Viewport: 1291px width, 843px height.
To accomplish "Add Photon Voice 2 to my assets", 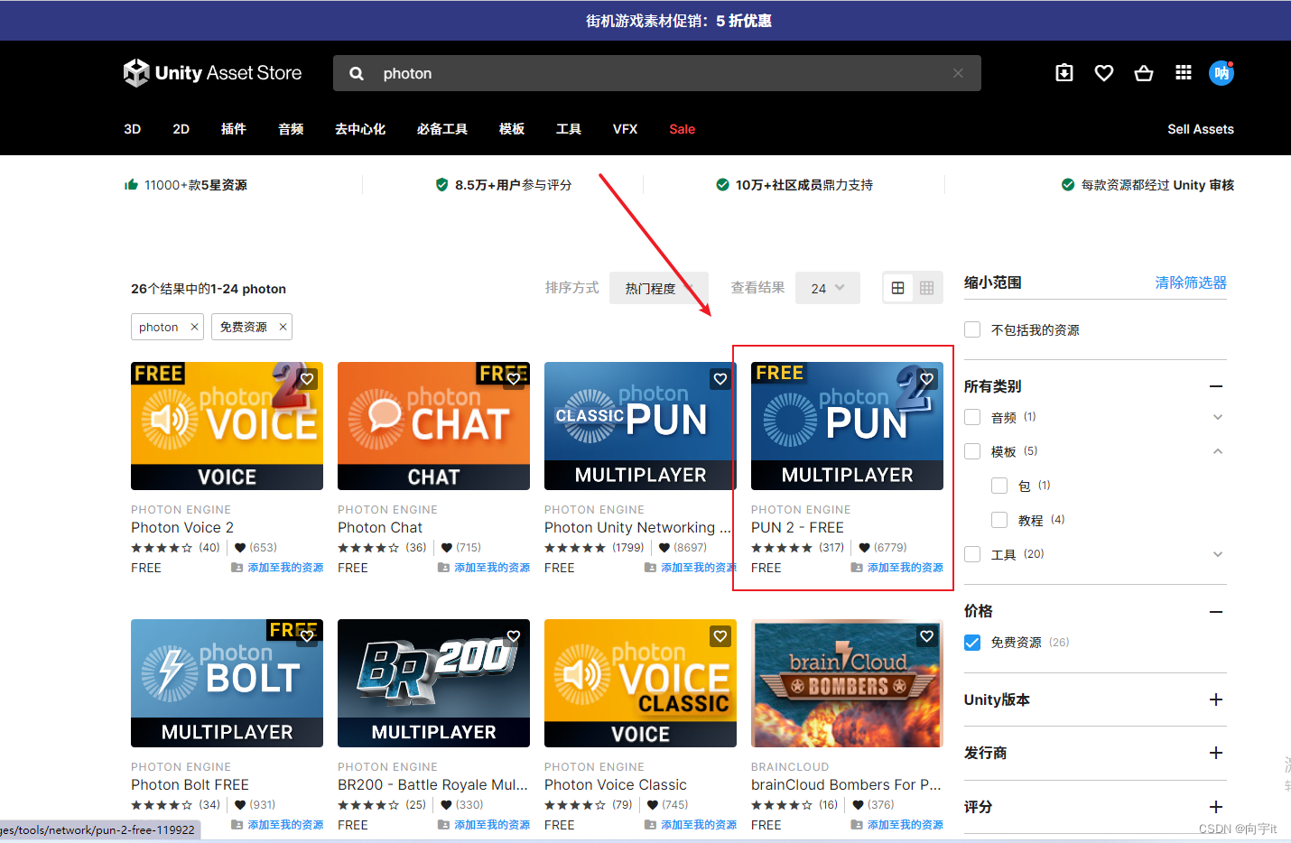I will tap(277, 568).
